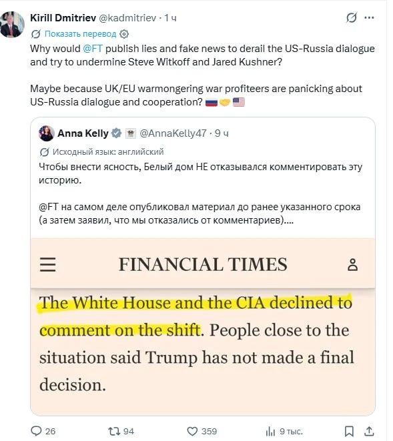This screenshot has height=441, width=393.
Task: Click Anna Kelly's blue verified badge
Action: (x=116, y=133)
